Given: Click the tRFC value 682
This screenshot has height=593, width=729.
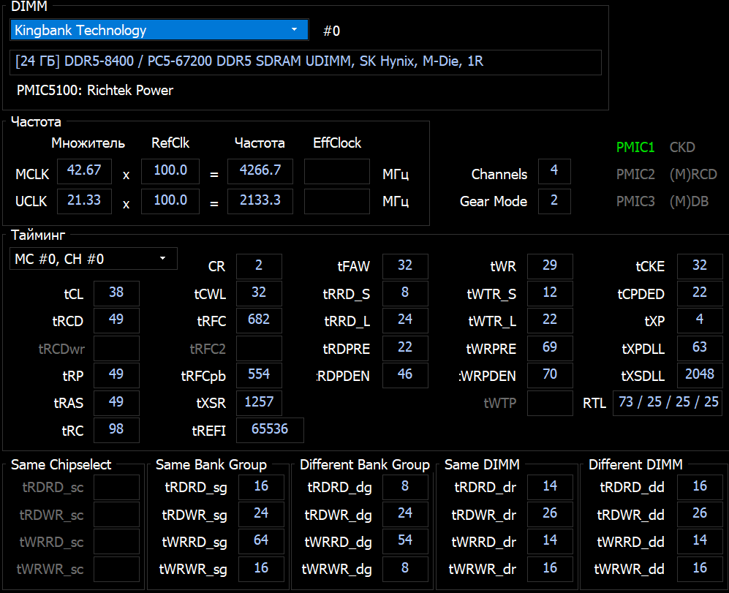Looking at the screenshot, I should [259, 320].
